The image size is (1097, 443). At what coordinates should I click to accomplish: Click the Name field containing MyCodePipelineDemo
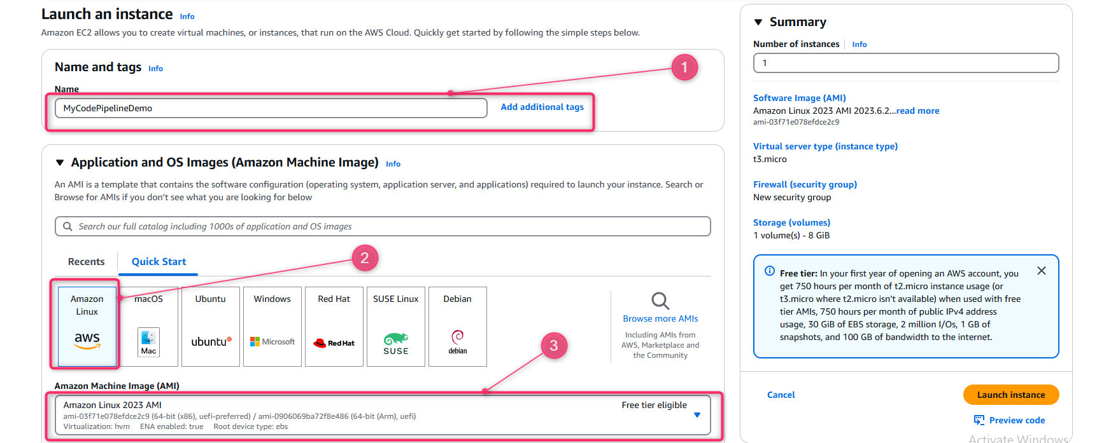pos(271,108)
